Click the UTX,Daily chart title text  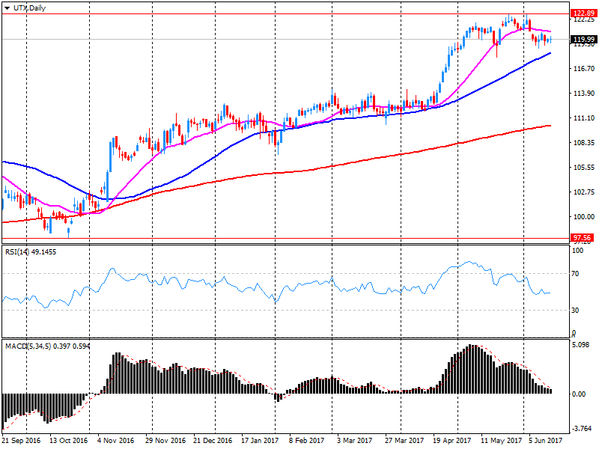coord(29,8)
